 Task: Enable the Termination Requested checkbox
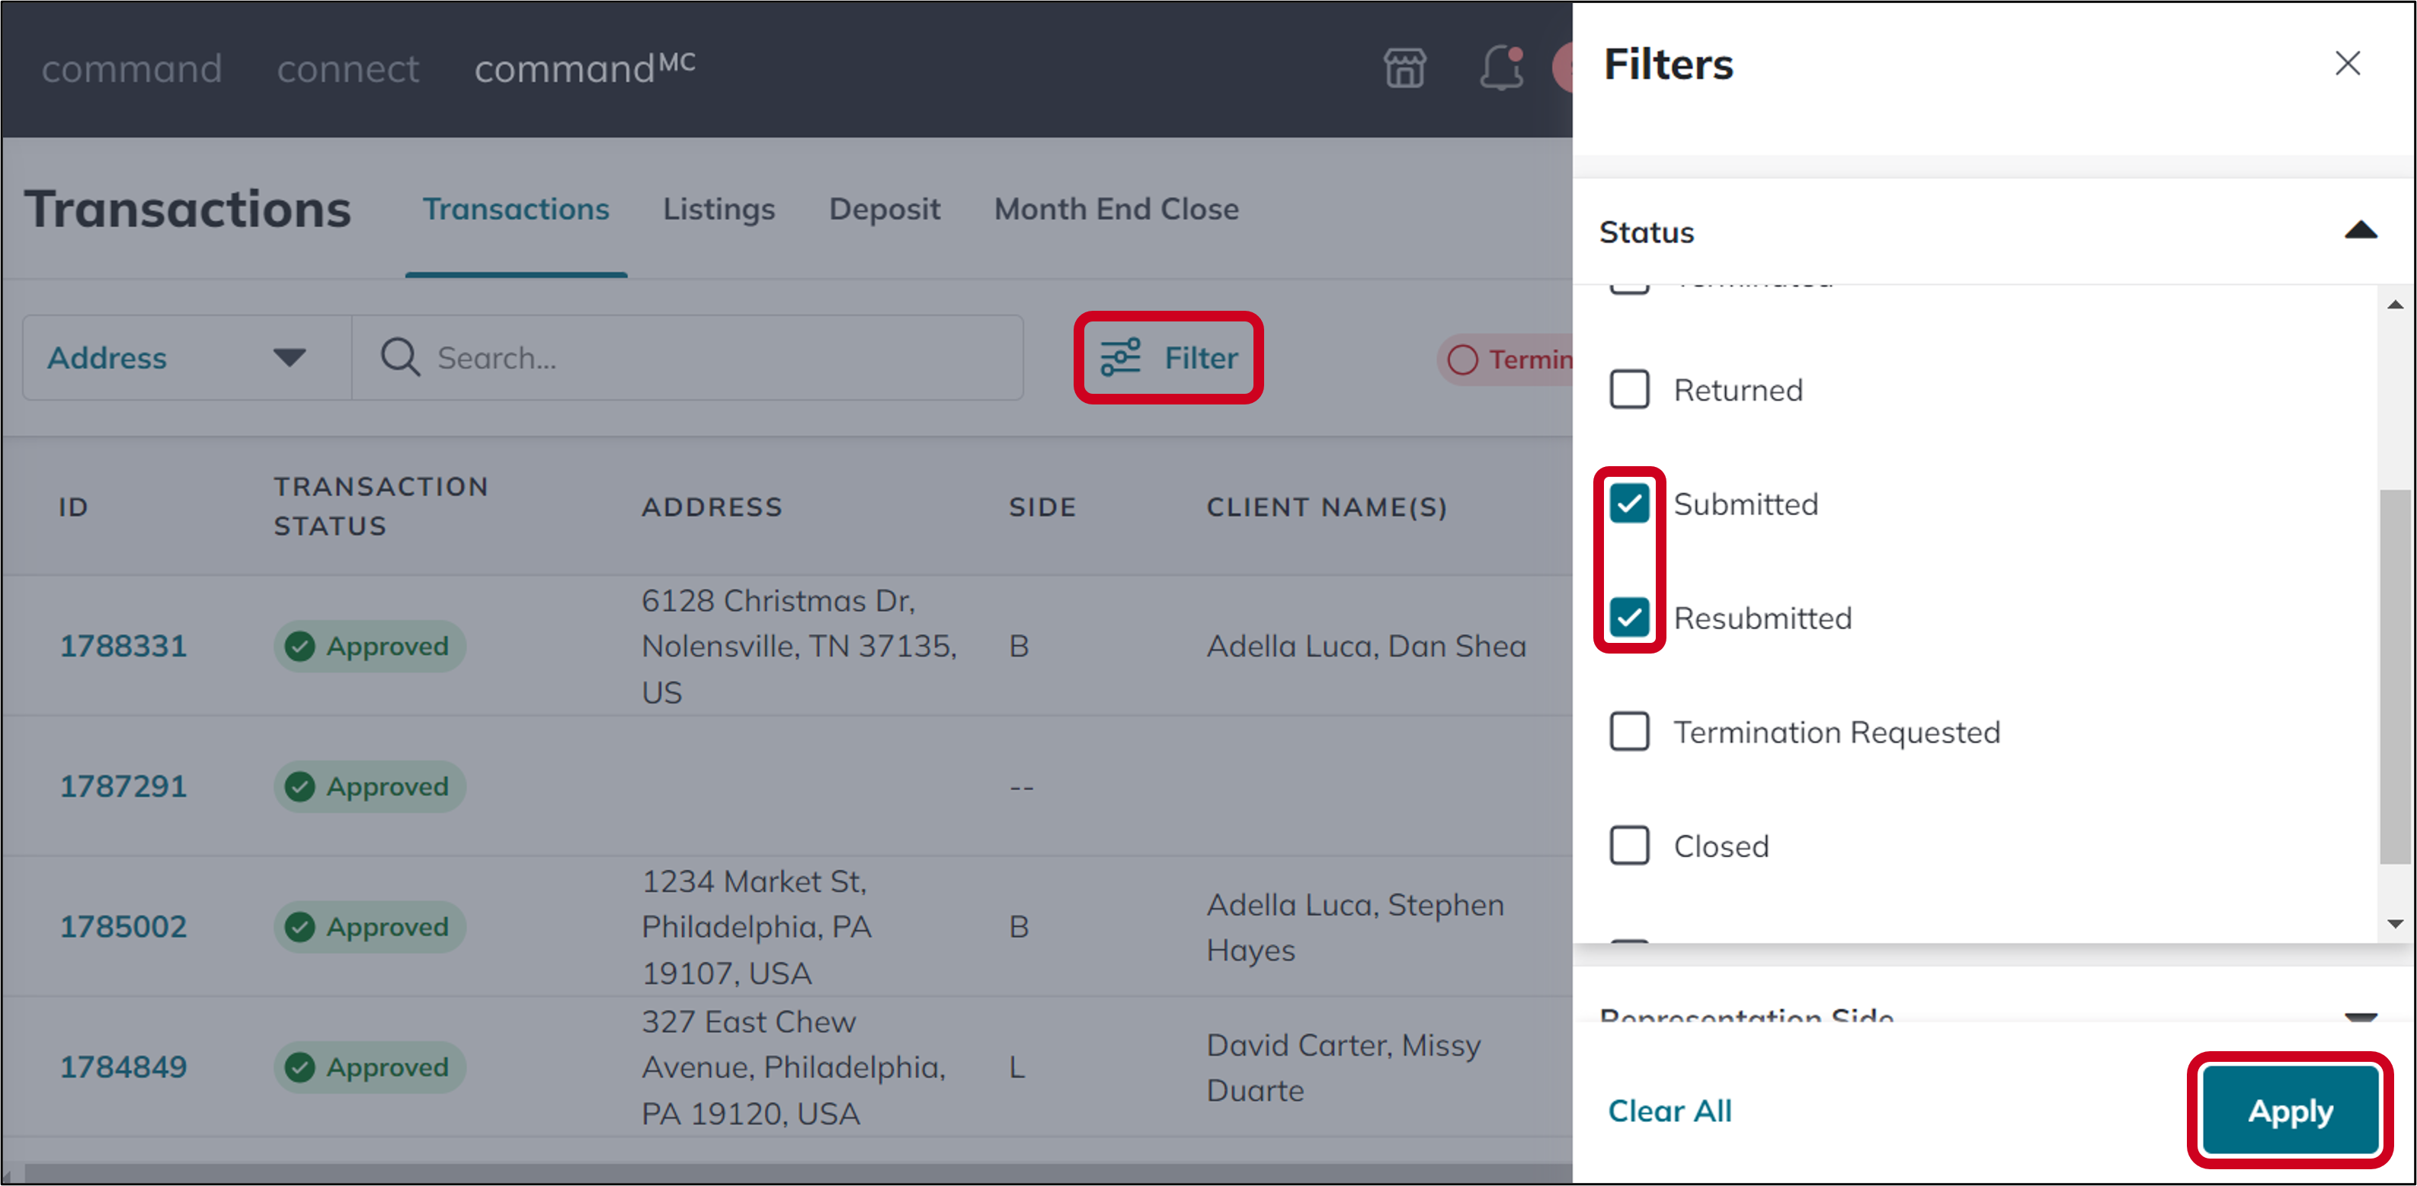point(1629,732)
